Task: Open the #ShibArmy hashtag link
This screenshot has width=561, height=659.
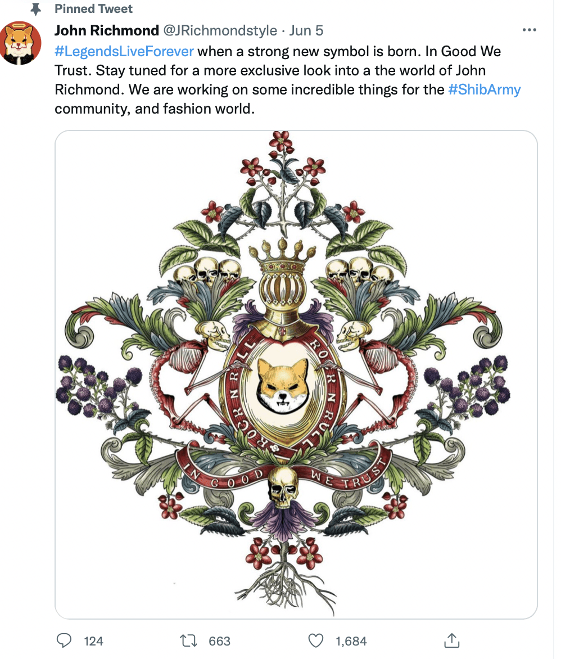Action: [x=485, y=89]
